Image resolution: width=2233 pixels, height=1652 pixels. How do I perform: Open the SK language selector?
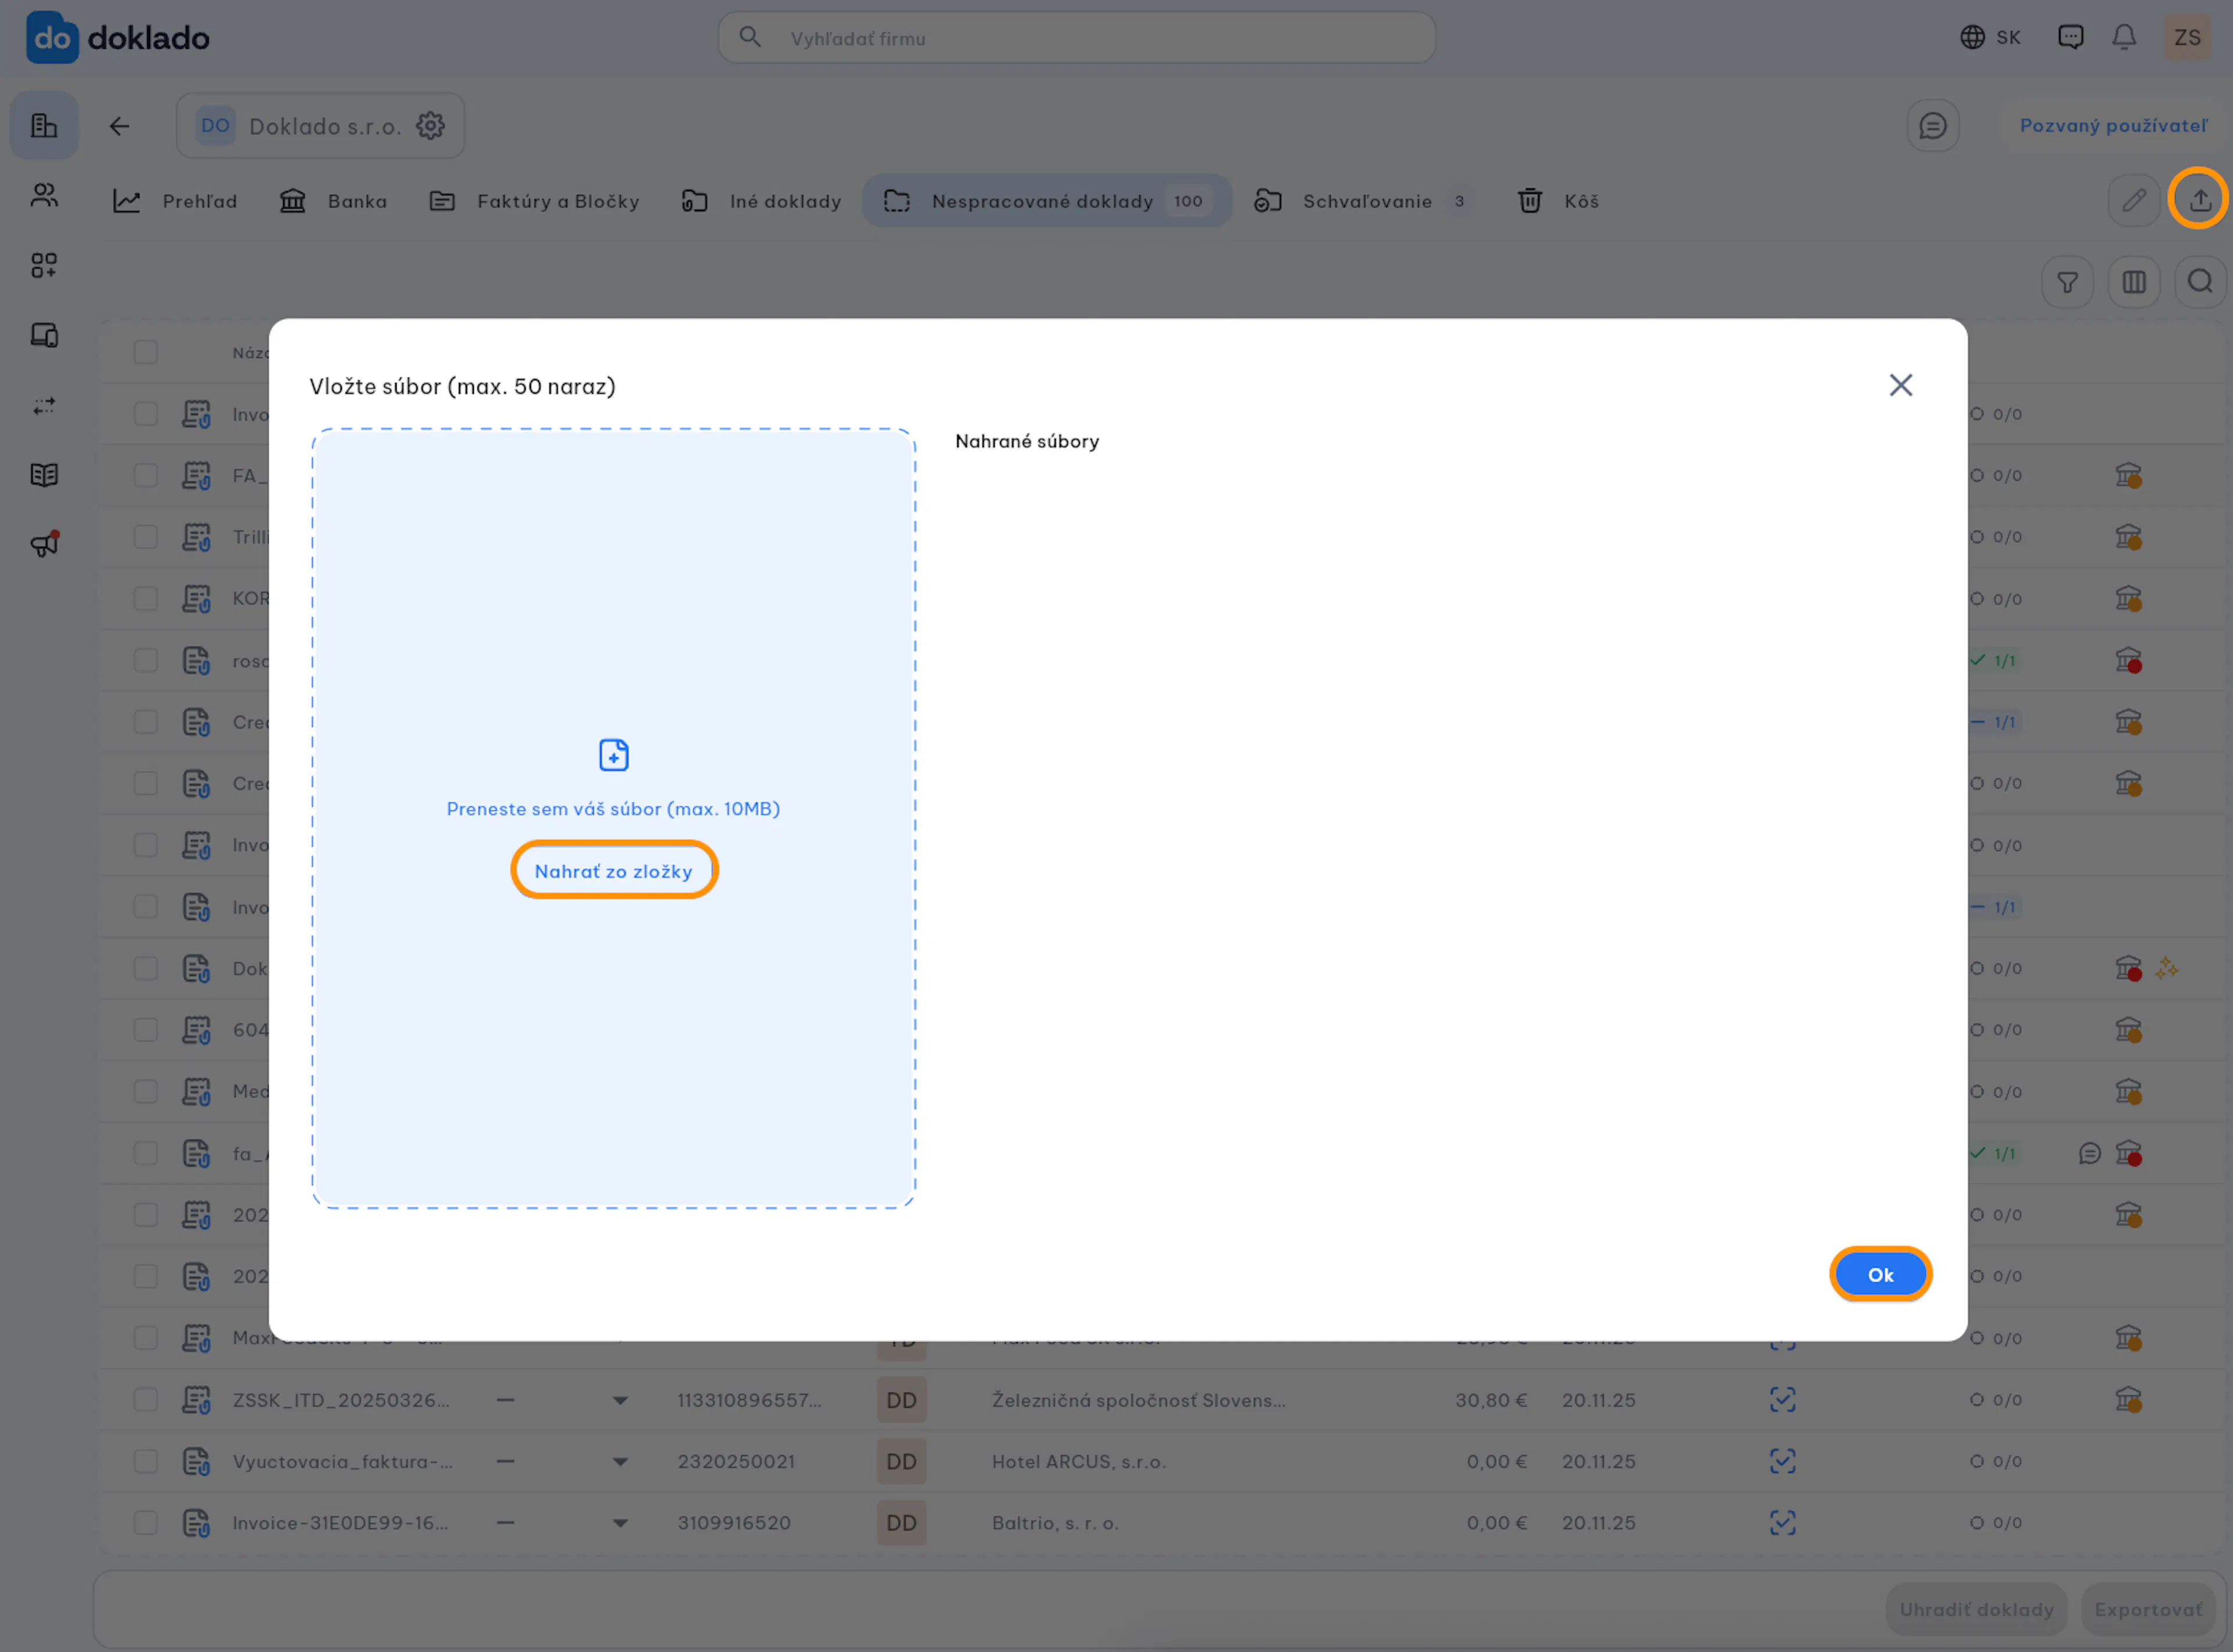point(1990,38)
